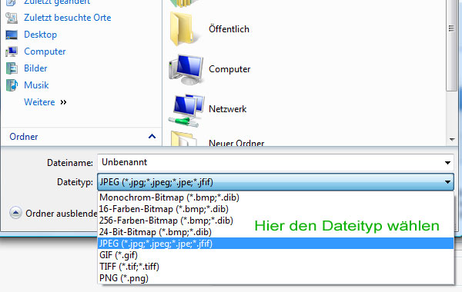Choose GIF (*.gif) file type

(276, 255)
